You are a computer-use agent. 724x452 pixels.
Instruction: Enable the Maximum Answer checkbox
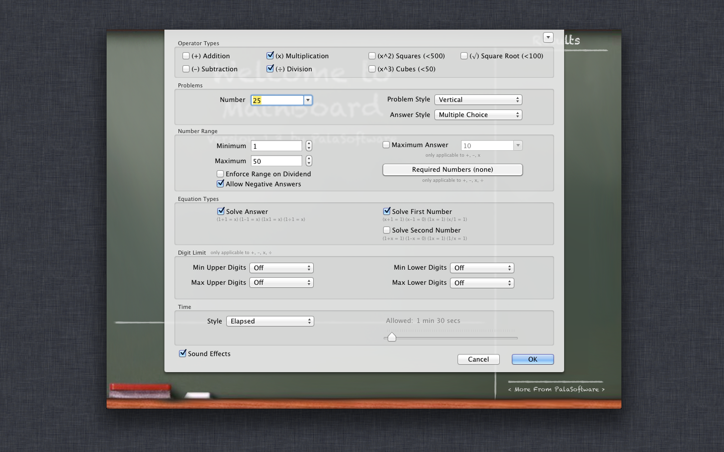coord(386,145)
